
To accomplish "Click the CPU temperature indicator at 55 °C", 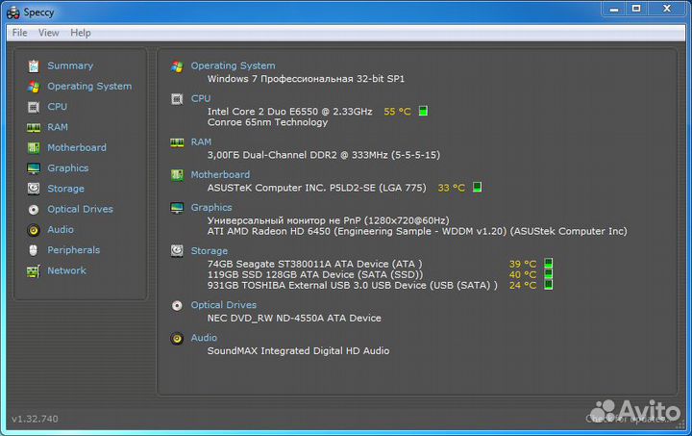I will coord(397,112).
